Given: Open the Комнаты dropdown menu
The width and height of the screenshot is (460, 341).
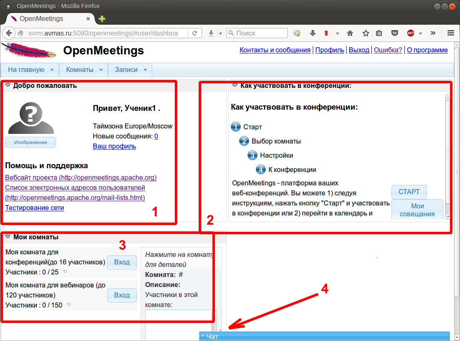Looking at the screenshot, I should 84,70.
